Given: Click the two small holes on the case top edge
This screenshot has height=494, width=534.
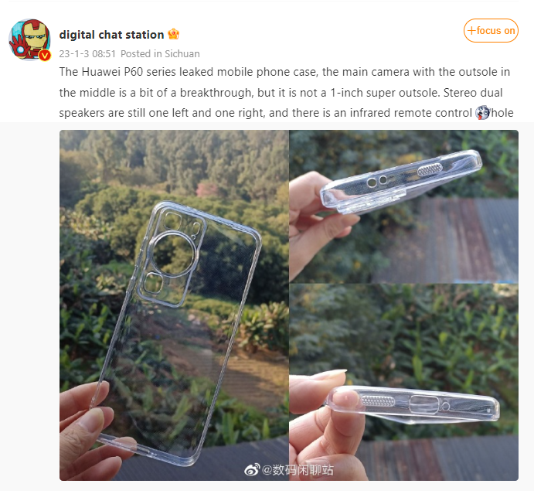Looking at the screenshot, I should [377, 182].
